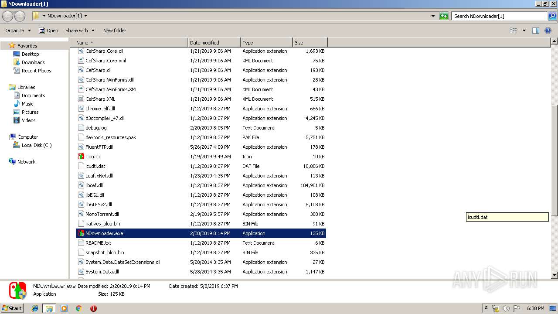Select Downloads in the navigation pane
The width and height of the screenshot is (558, 314).
[33, 62]
